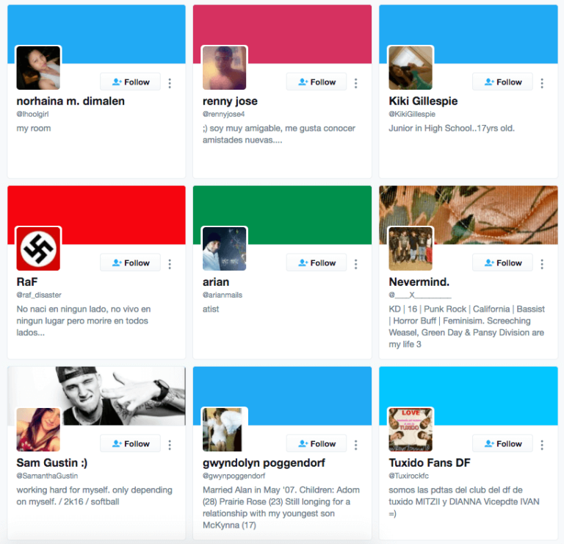Open Tuxido Fans DF LOVE avatar

(x=411, y=429)
